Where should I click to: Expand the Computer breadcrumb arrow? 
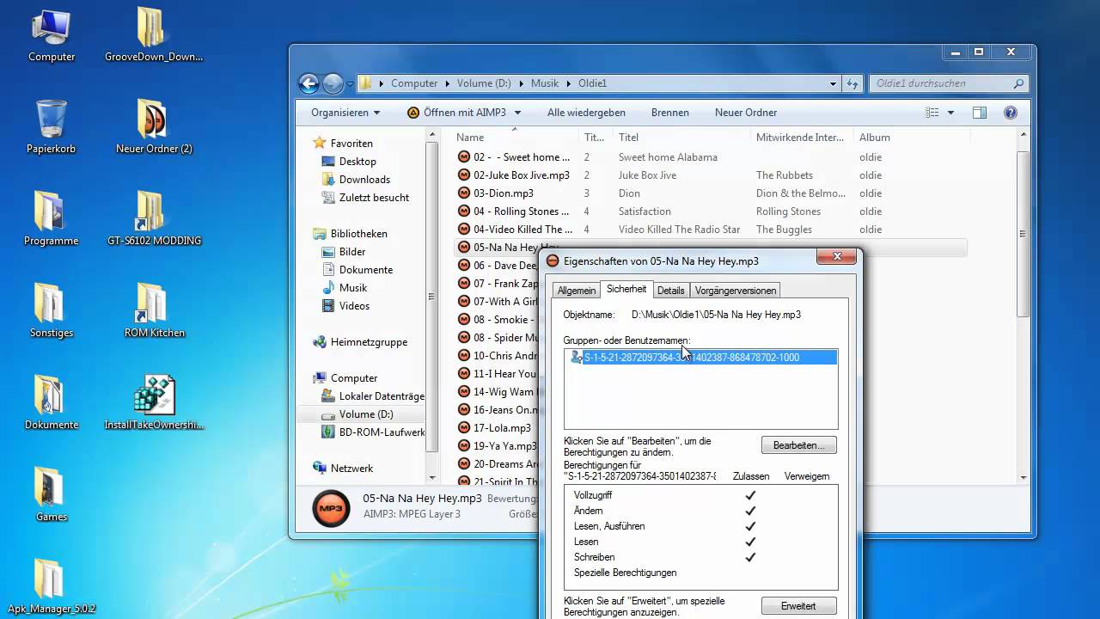click(x=447, y=83)
